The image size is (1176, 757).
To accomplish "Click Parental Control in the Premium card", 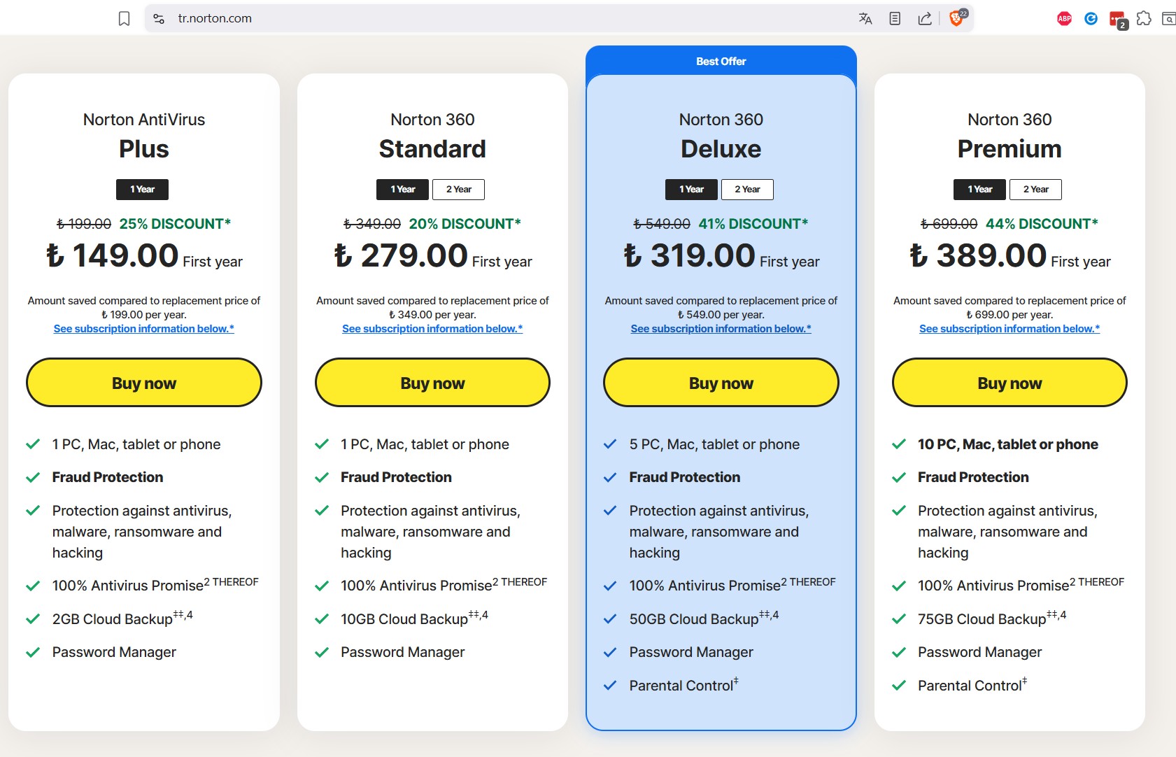I will coord(972,685).
